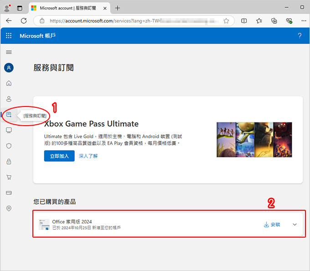Open Browser essentials heart icon
Image resolution: width=310 pixels, height=271 pixels.
coord(289,21)
